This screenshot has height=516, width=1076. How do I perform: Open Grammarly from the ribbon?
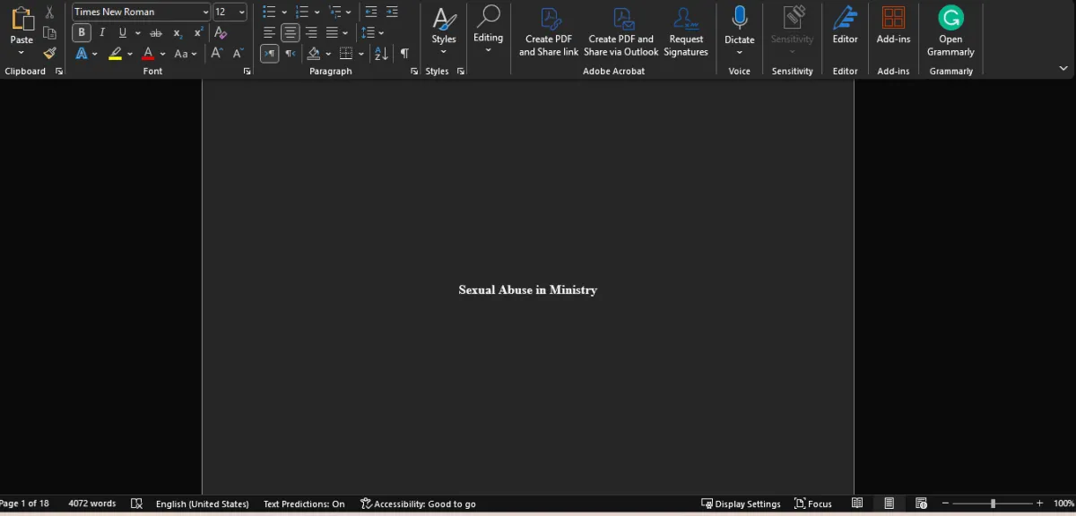(950, 31)
